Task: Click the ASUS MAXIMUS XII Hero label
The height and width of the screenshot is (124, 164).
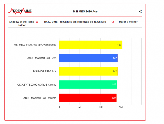Action: 42,58
